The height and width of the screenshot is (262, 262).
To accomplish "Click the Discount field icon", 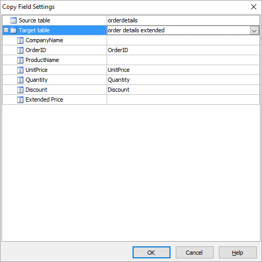I will [x=20, y=90].
